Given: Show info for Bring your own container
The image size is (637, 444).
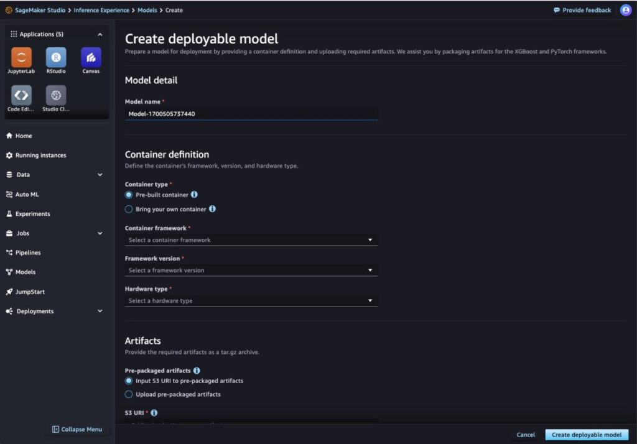Looking at the screenshot, I should coord(212,209).
